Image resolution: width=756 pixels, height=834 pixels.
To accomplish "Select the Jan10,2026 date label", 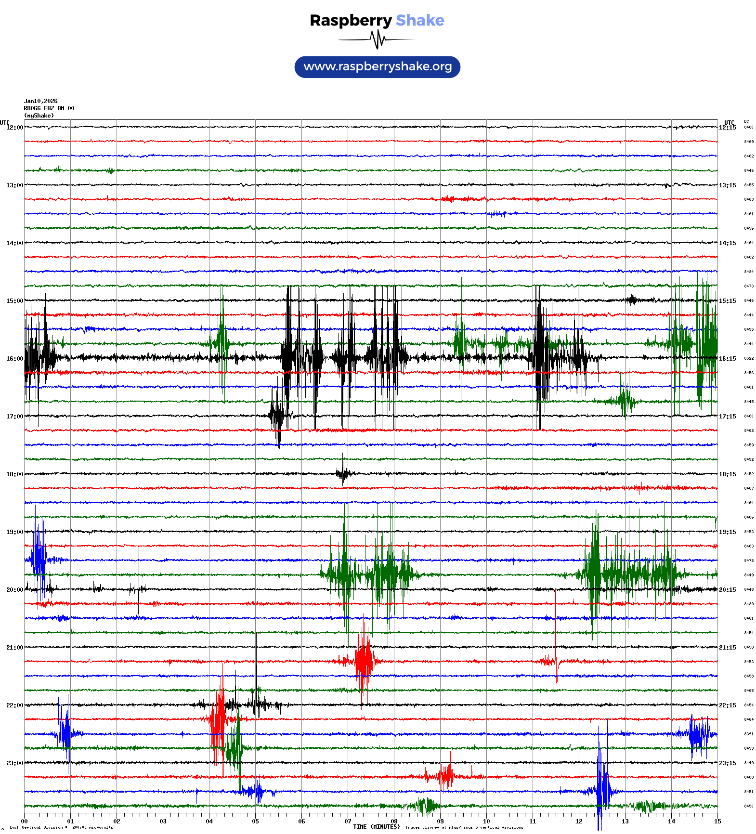I will 40,101.
